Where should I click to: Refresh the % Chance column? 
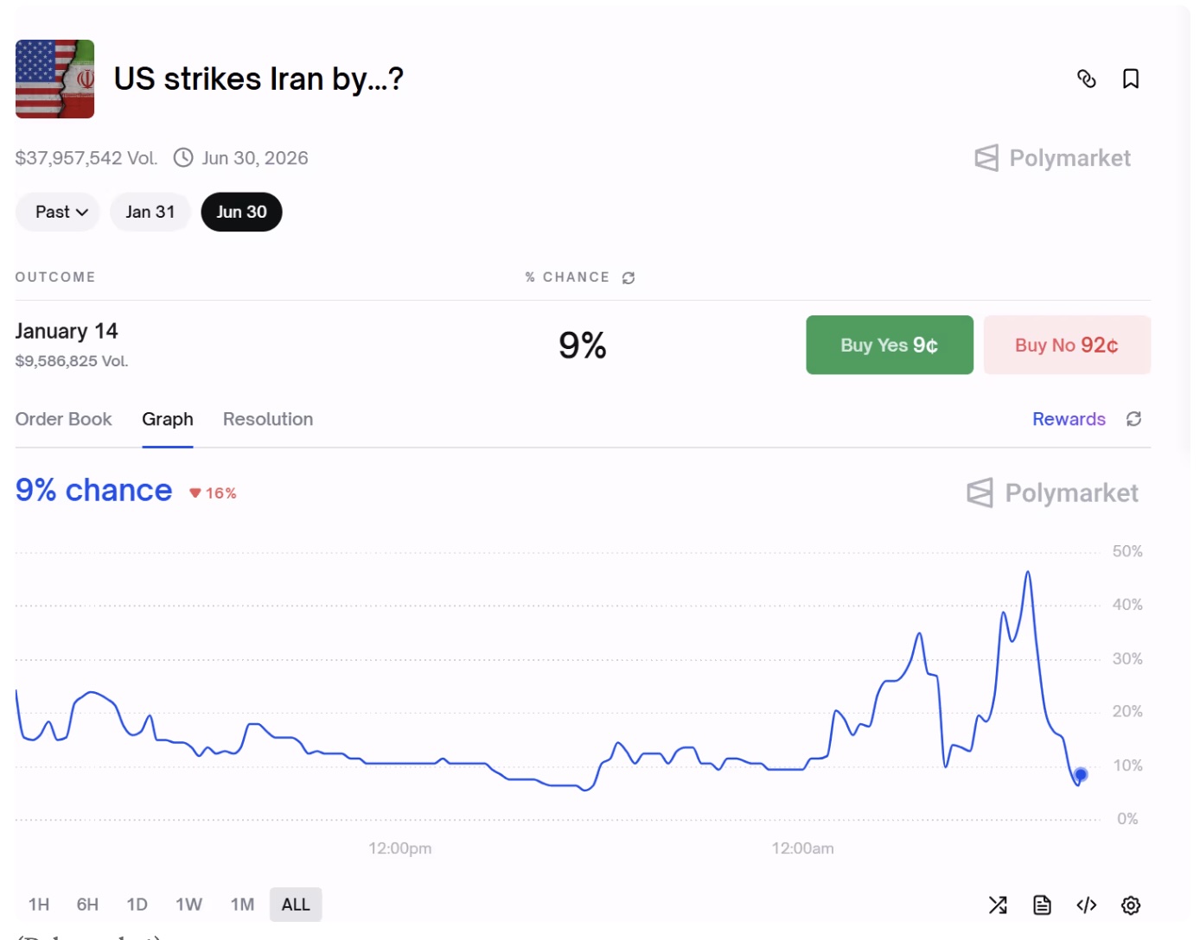pyautogui.click(x=629, y=277)
